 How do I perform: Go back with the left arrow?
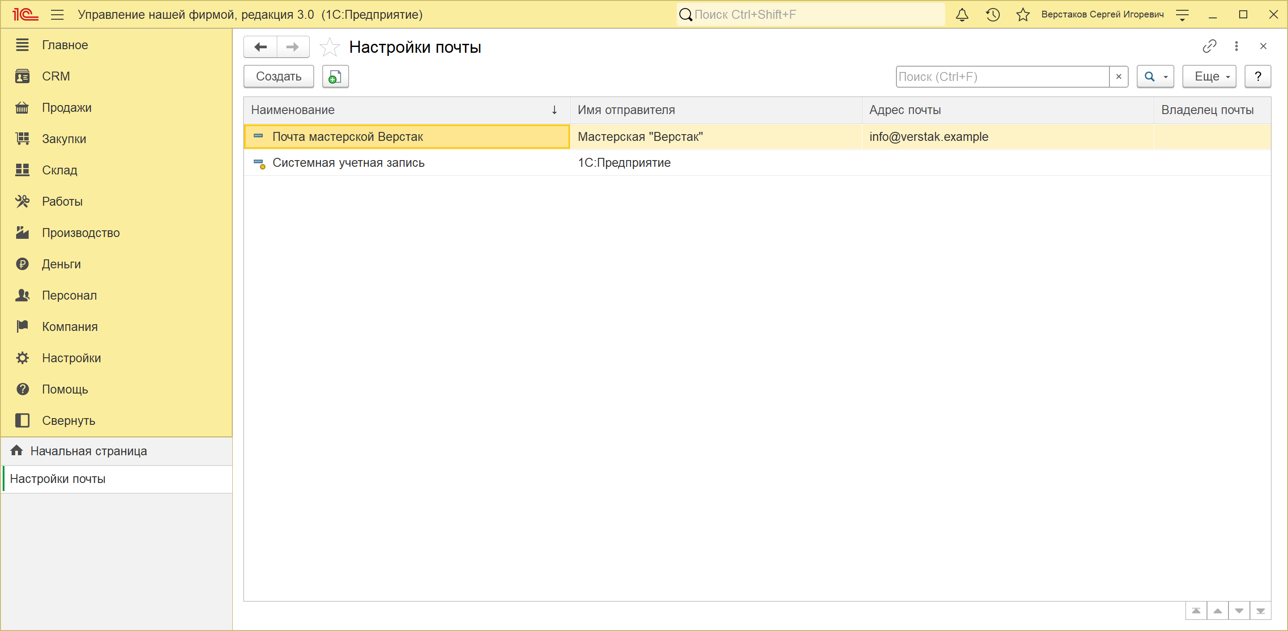[260, 47]
